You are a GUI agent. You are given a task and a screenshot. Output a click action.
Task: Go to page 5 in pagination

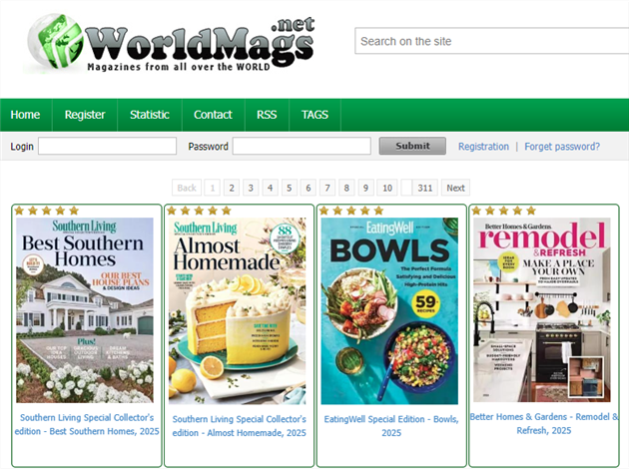coord(290,188)
